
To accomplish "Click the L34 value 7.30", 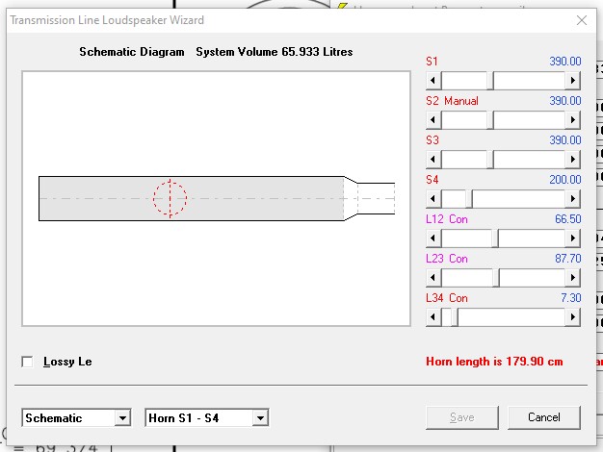I will click(570, 298).
